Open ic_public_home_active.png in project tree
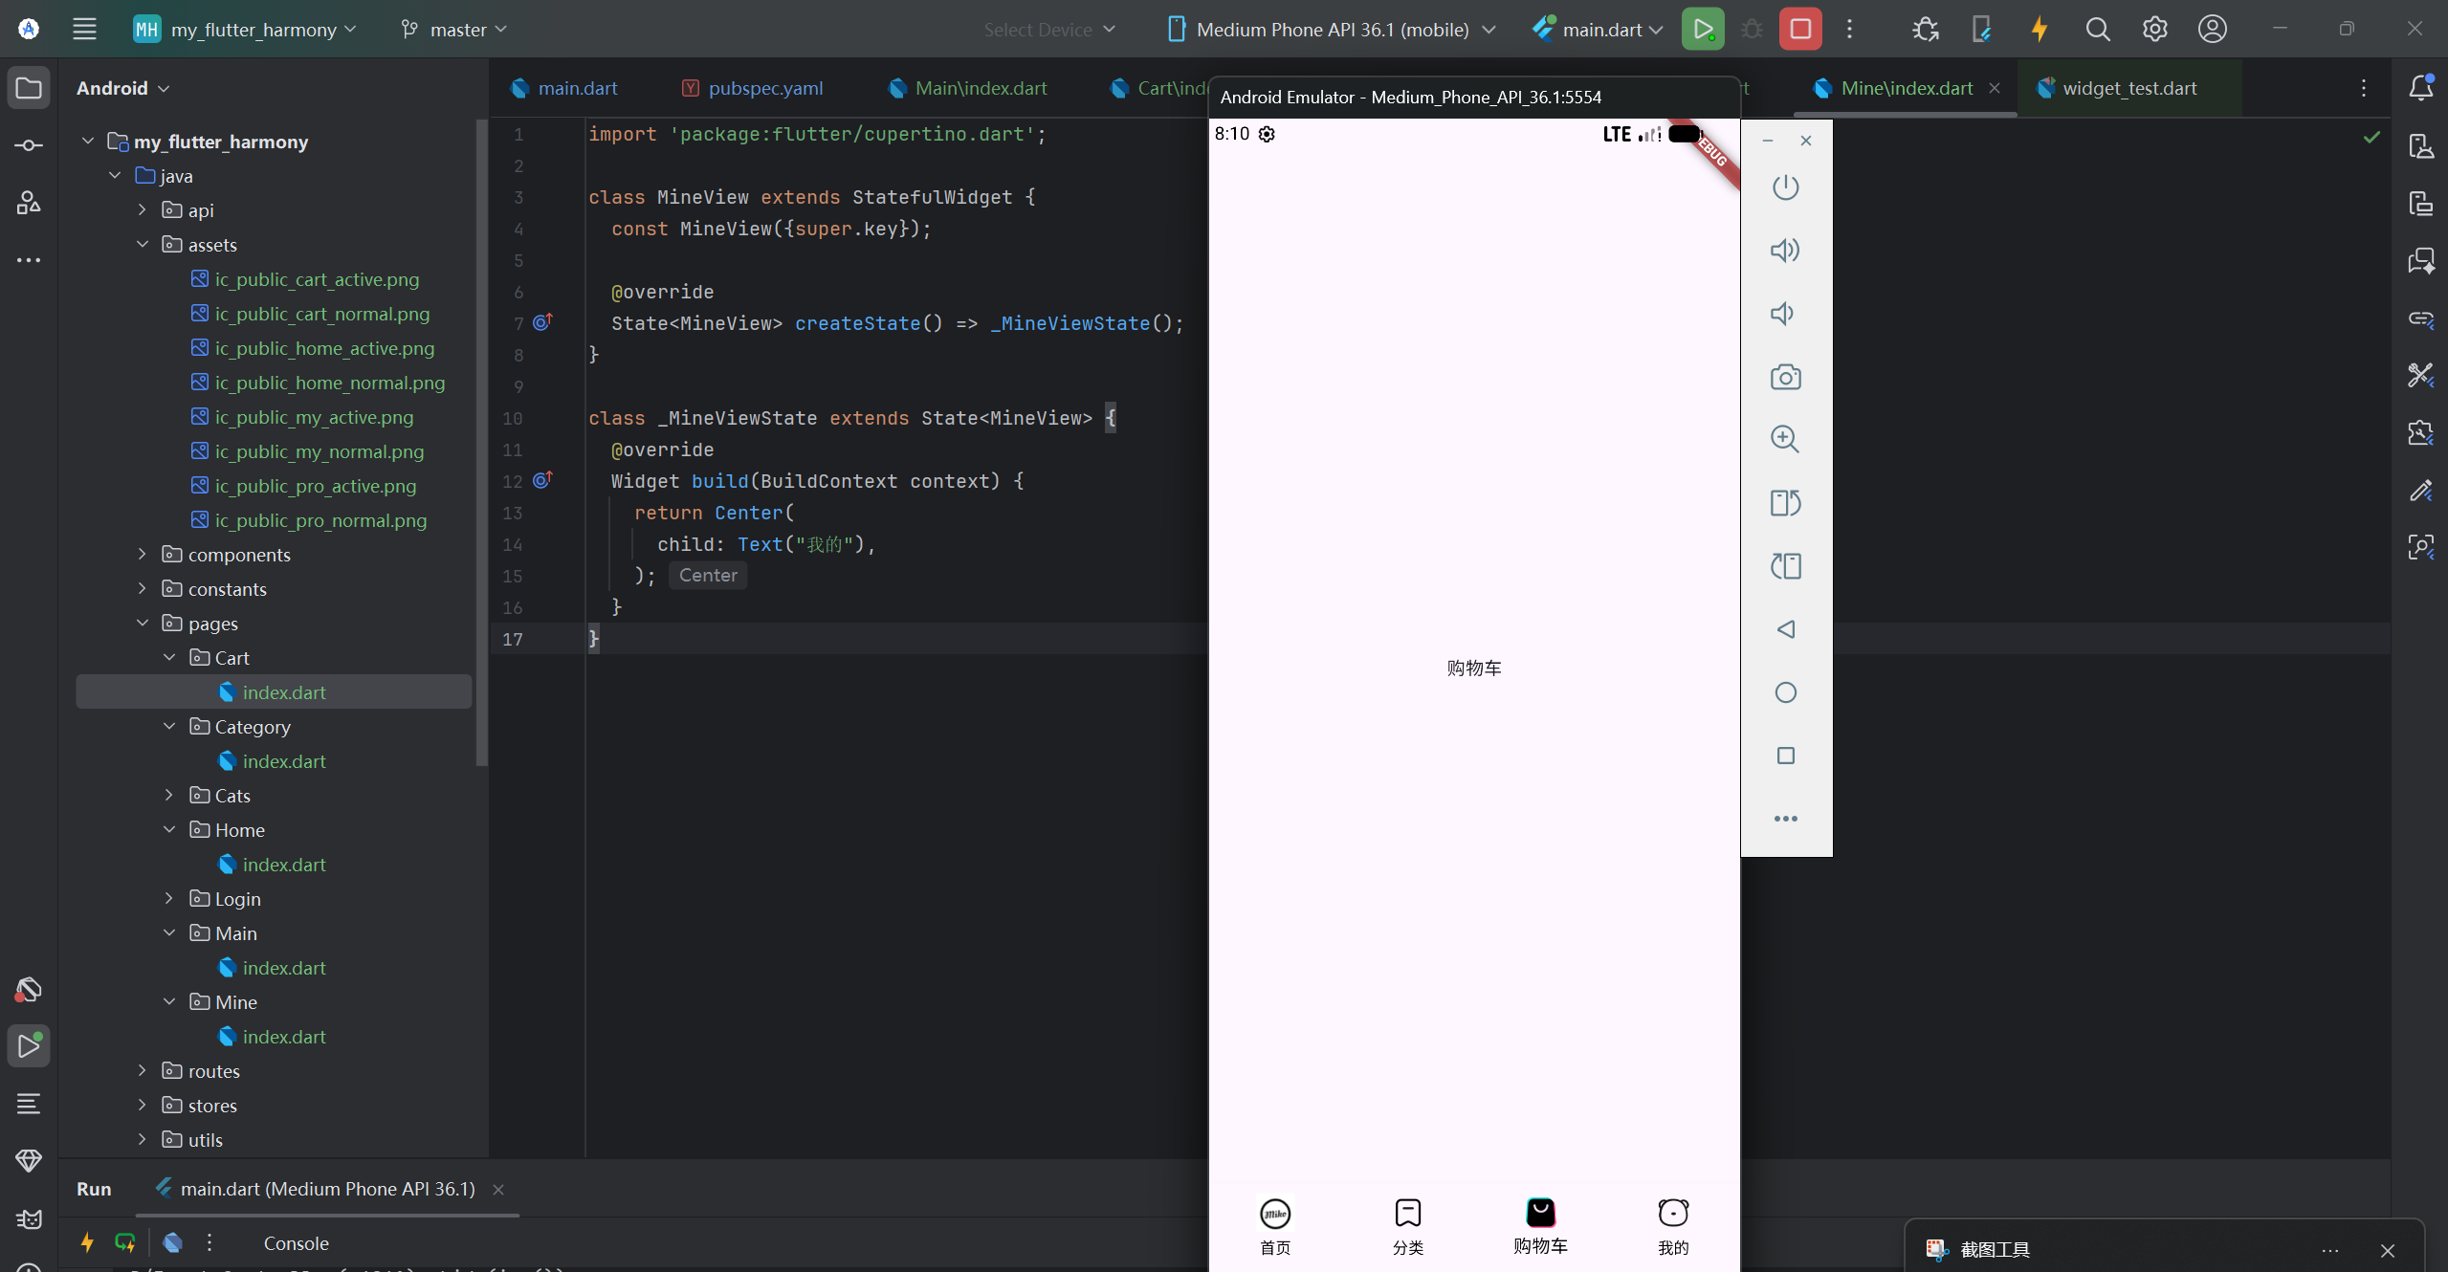The height and width of the screenshot is (1272, 2448). (x=324, y=348)
